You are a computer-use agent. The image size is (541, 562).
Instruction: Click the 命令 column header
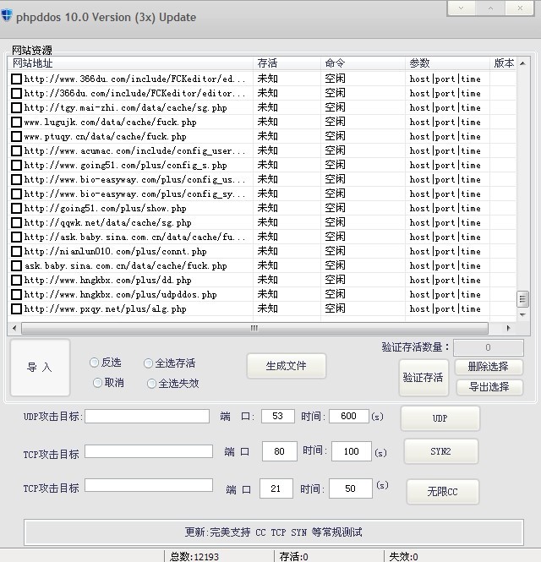point(363,63)
